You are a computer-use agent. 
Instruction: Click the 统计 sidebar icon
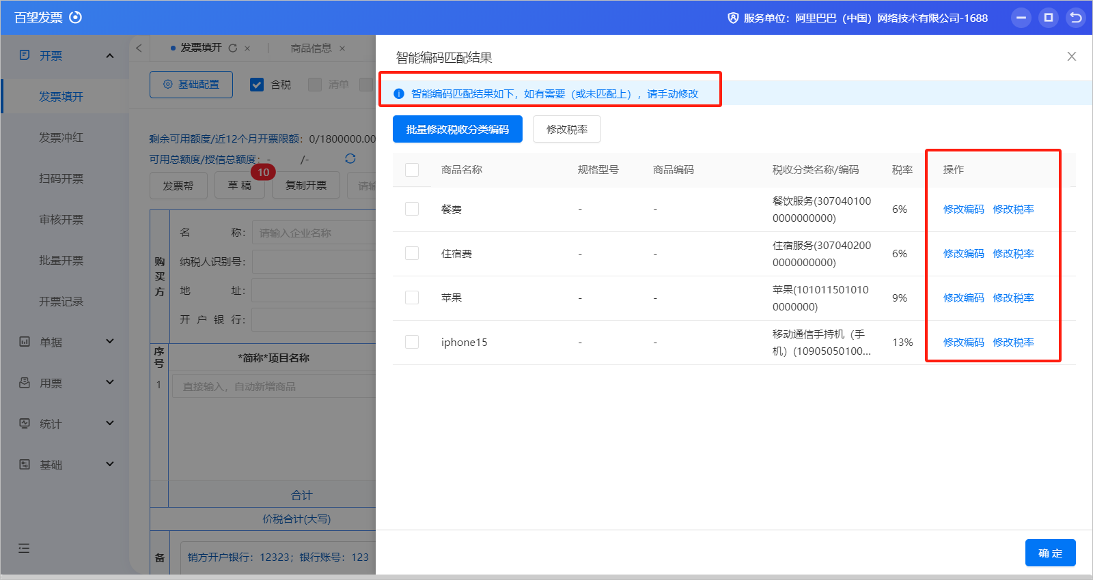[25, 424]
